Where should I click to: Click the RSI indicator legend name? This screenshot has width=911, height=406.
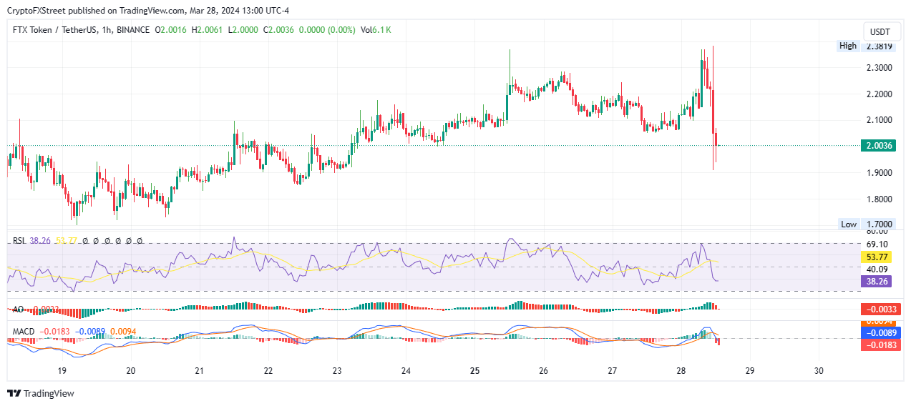pos(19,242)
